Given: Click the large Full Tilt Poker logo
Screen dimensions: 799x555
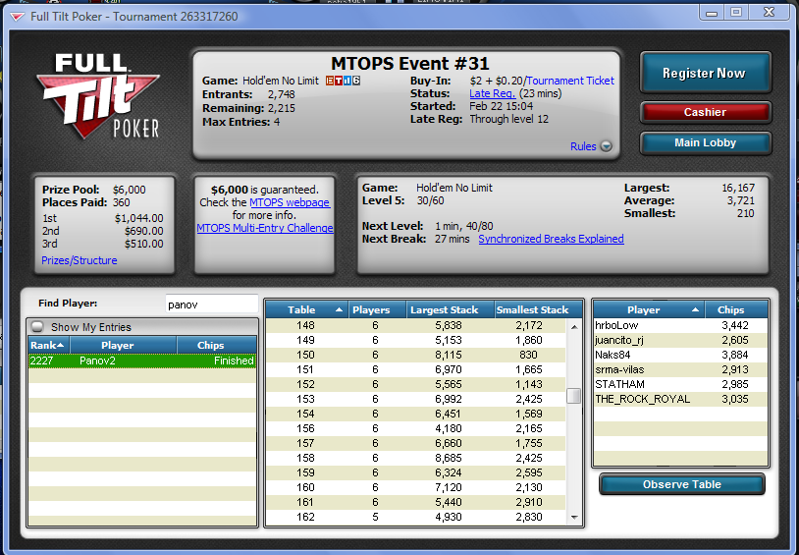Looking at the screenshot, I should pos(98,96).
